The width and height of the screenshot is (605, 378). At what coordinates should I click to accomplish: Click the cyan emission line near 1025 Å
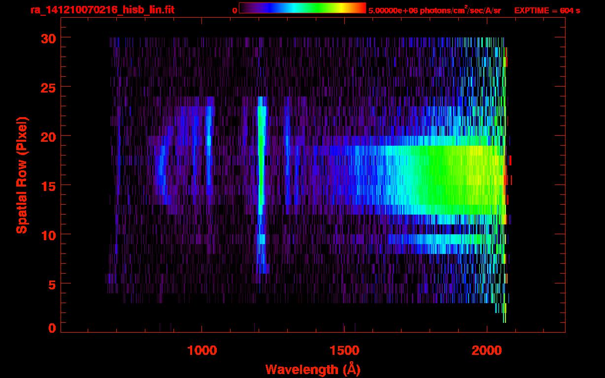point(209,145)
